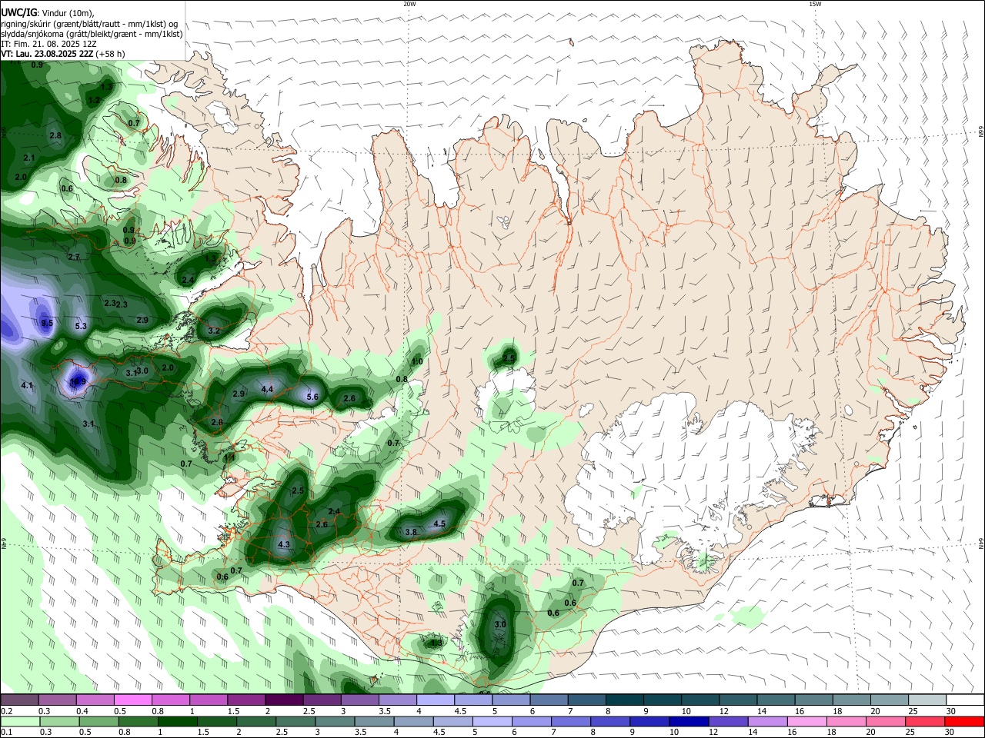985x738 pixels.
Task: Click the 4.1 precipitation value
Action: pyautogui.click(x=27, y=385)
